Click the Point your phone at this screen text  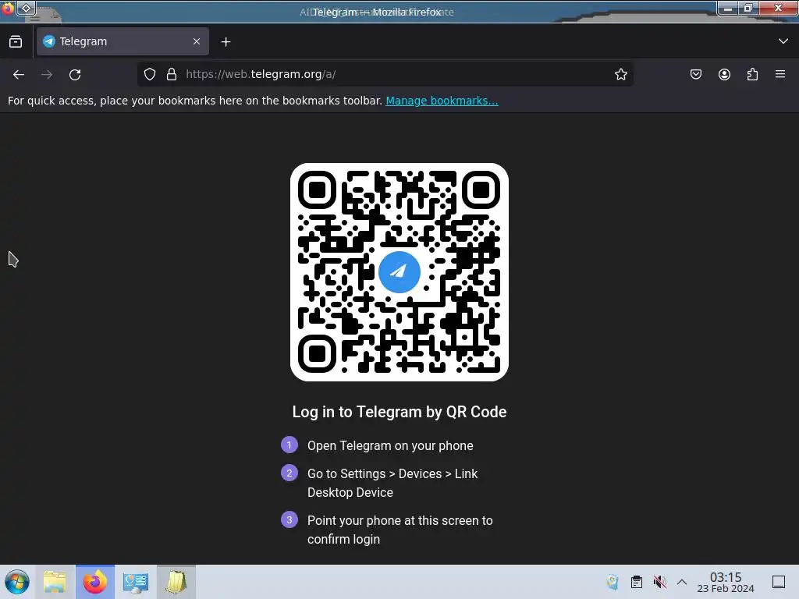pos(400,530)
